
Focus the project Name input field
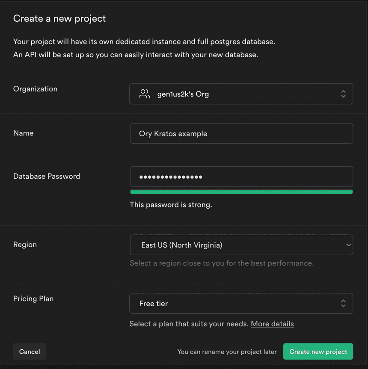(241, 133)
